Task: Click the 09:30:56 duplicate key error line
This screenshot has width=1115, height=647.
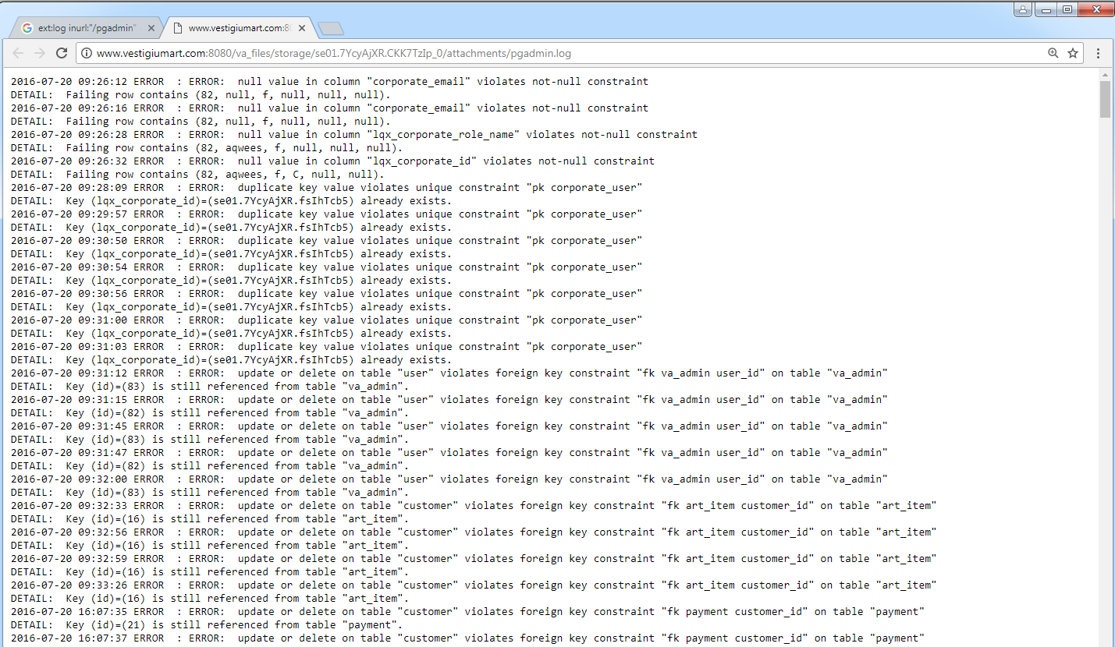Action: [327, 293]
